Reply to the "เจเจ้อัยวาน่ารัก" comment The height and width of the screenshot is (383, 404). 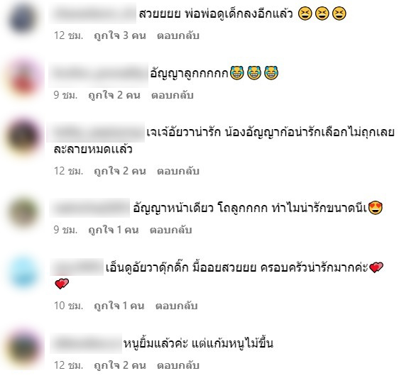tap(178, 171)
